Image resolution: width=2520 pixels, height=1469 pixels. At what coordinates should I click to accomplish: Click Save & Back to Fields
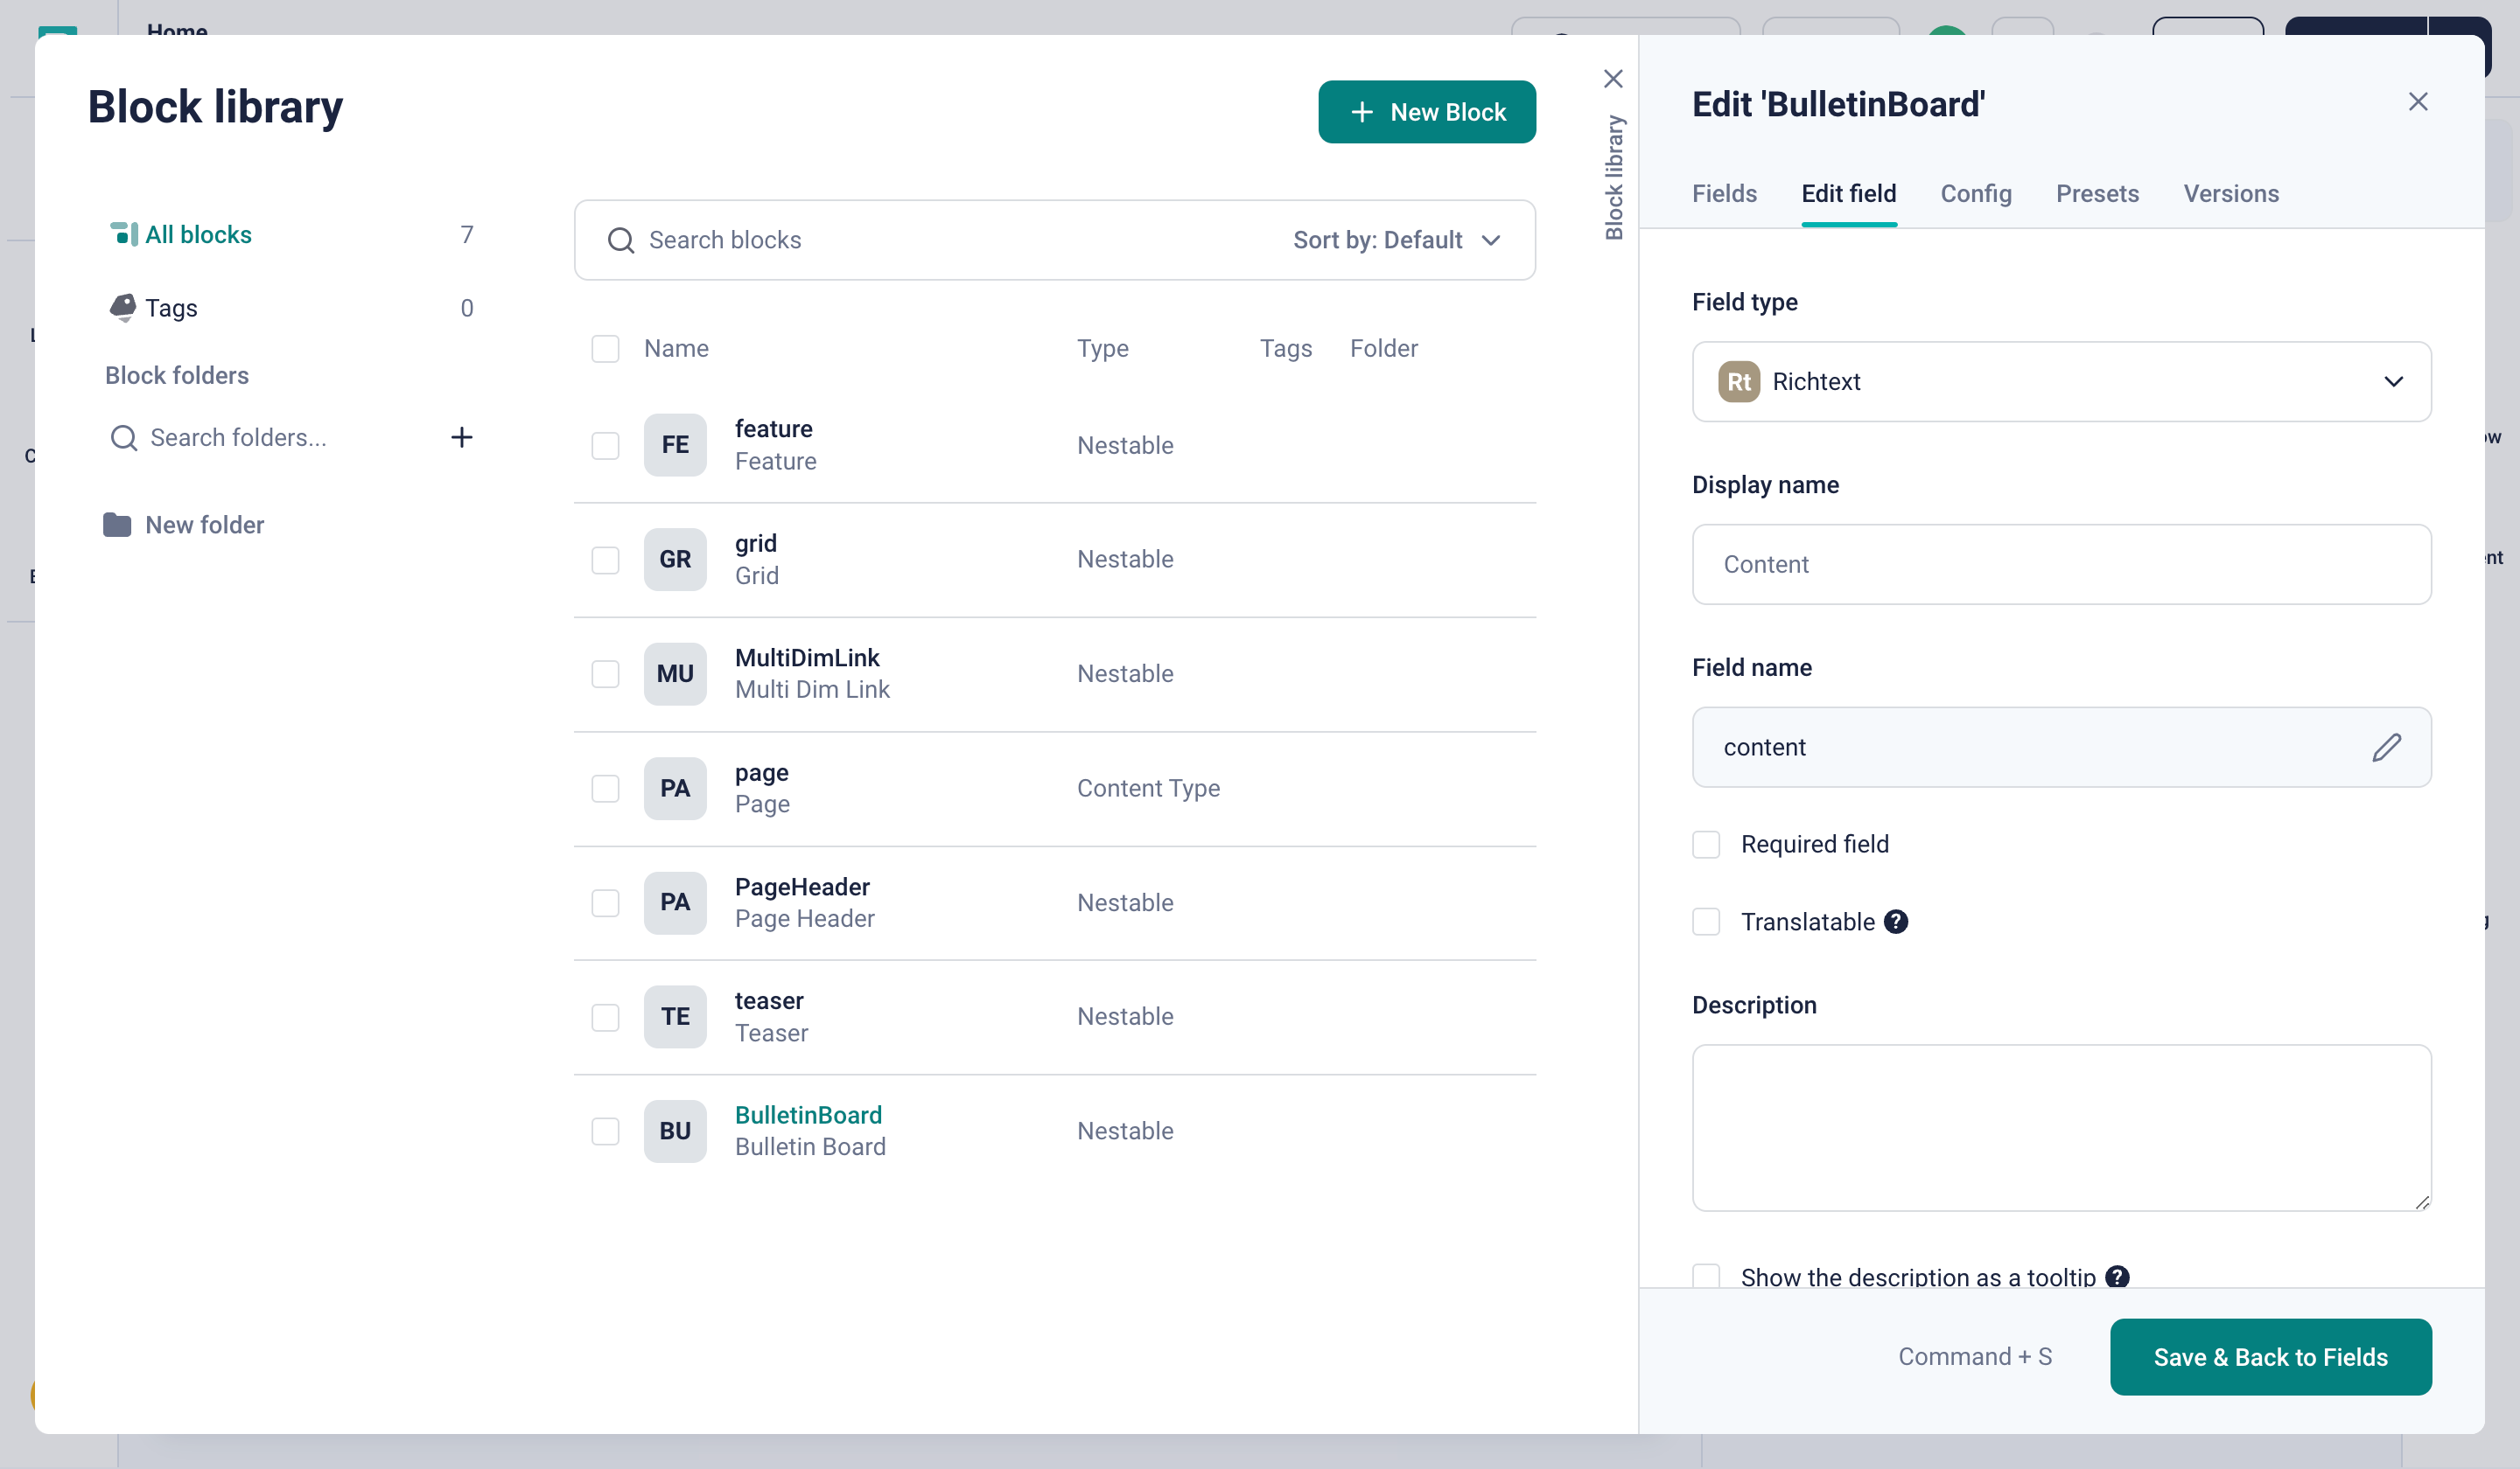(x=2270, y=1356)
